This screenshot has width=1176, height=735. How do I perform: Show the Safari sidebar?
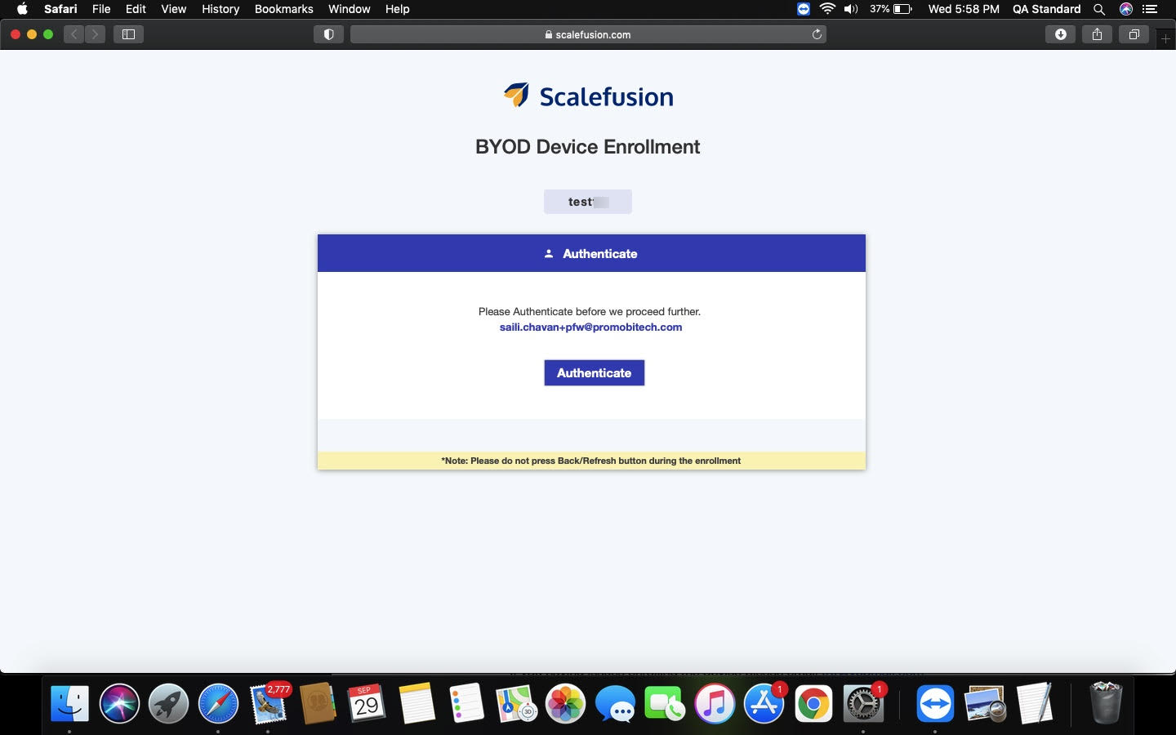(128, 34)
